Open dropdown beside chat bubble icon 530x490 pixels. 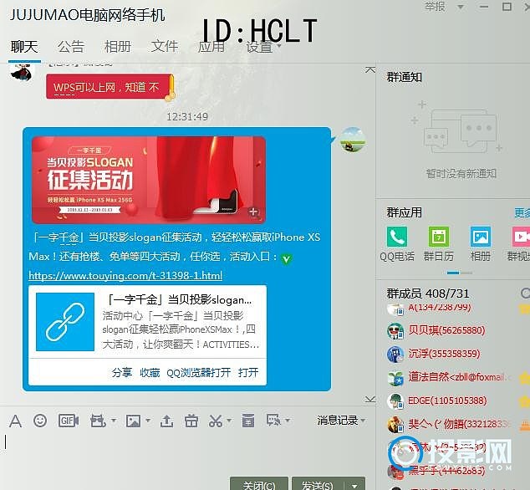click(288, 421)
